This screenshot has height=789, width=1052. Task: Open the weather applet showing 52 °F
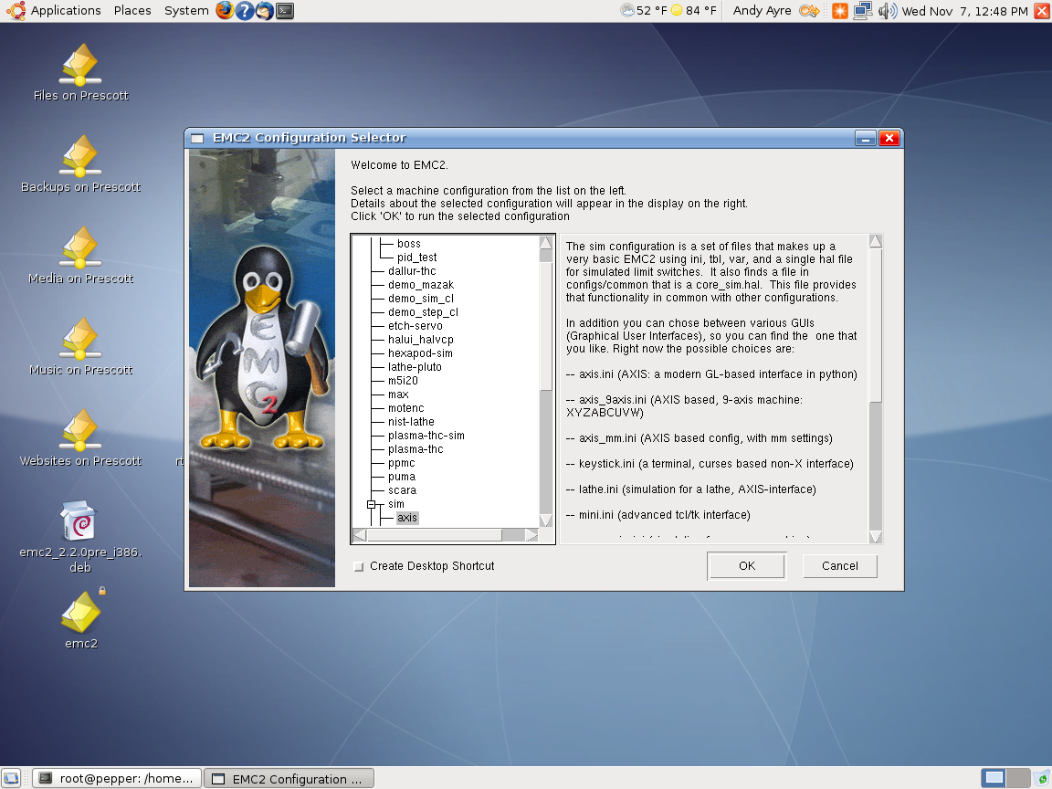point(644,11)
